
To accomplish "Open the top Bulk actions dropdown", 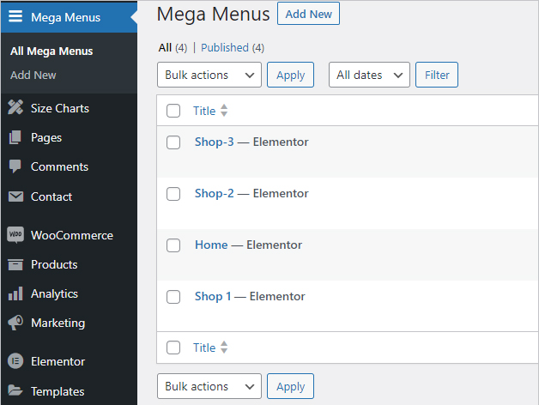I will click(209, 75).
